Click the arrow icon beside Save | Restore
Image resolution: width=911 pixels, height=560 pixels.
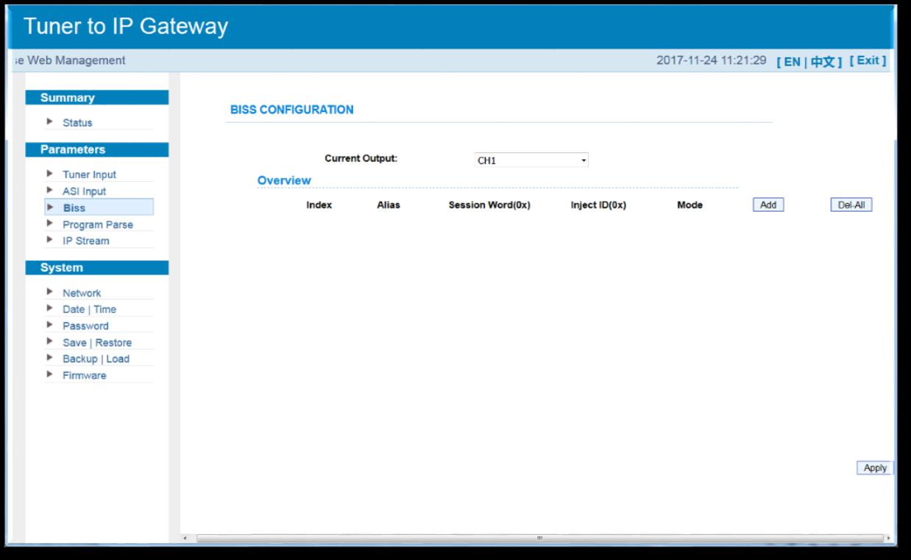[x=49, y=341]
